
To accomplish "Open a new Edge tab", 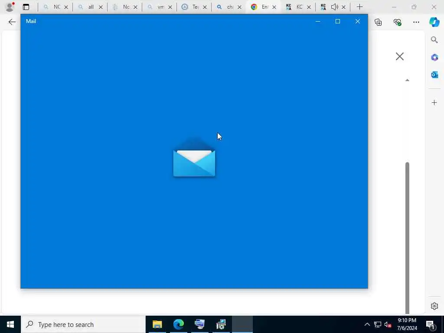I will pyautogui.click(x=359, y=7).
